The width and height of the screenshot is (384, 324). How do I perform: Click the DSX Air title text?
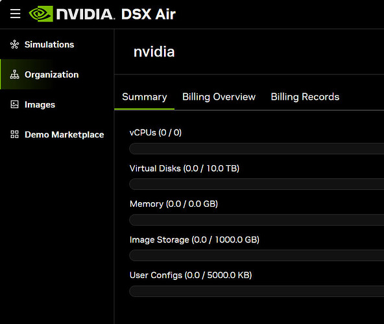pyautogui.click(x=149, y=14)
